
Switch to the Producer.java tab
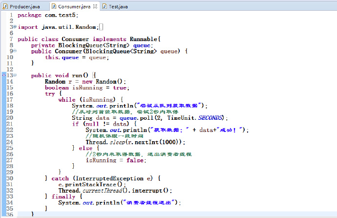24,6
